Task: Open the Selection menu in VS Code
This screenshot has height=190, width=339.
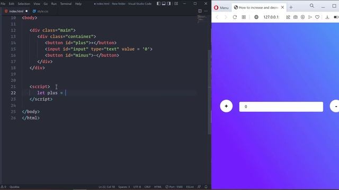Action: pos(24,4)
